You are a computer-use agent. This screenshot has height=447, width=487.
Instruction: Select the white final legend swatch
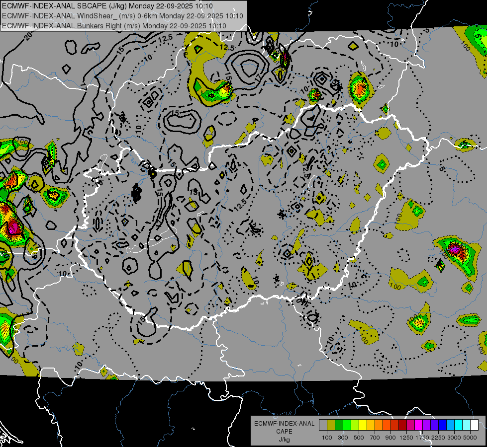coord(474,425)
